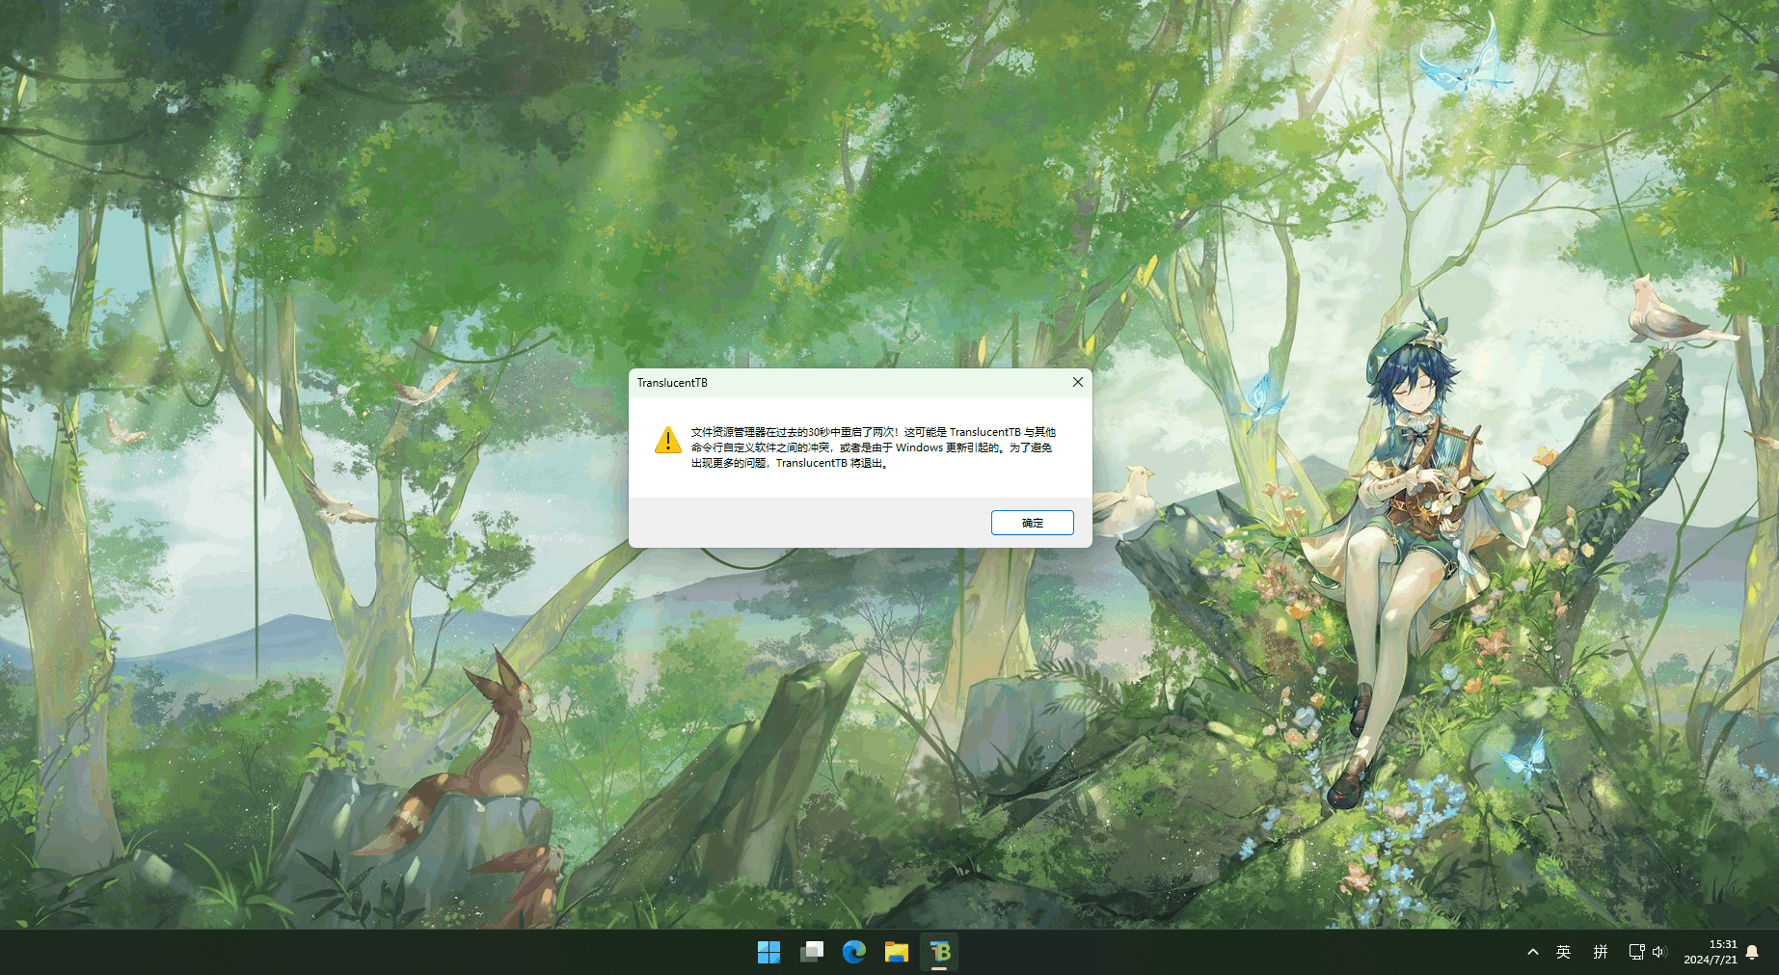This screenshot has height=975, width=1779.
Task: Click the yellow warning icon in the dialog
Action: coord(668,443)
